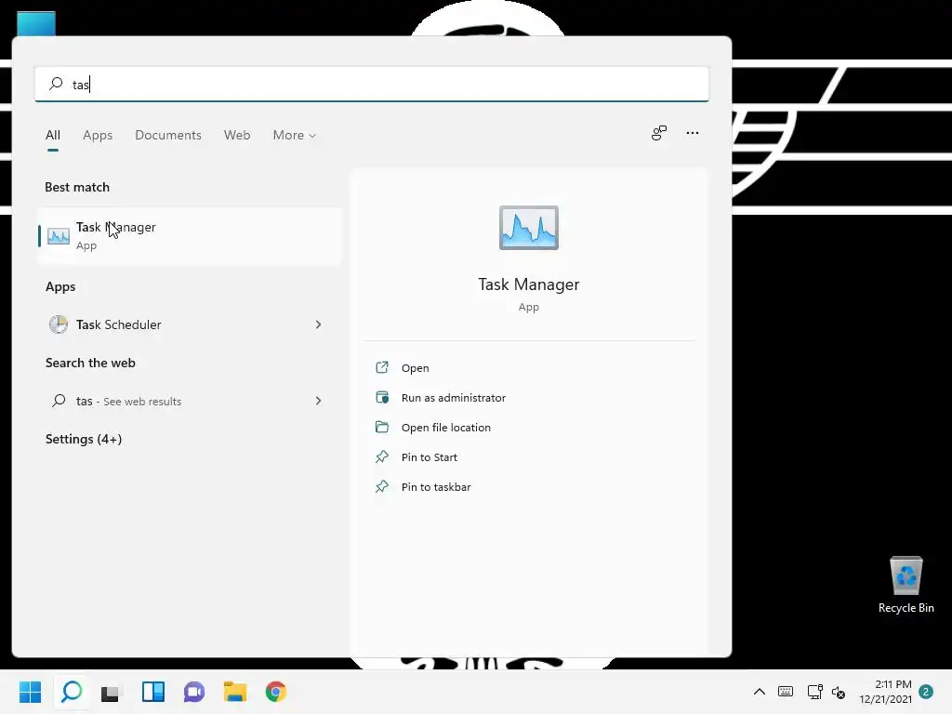Click the Search the web heading

pyautogui.click(x=90, y=363)
